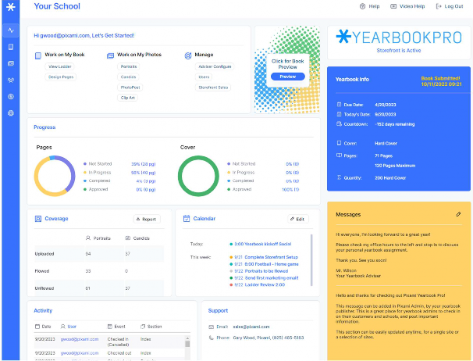Viewport: 473px width, 361px height.
Task: Click the Support phone icon
Action: click(x=212, y=338)
